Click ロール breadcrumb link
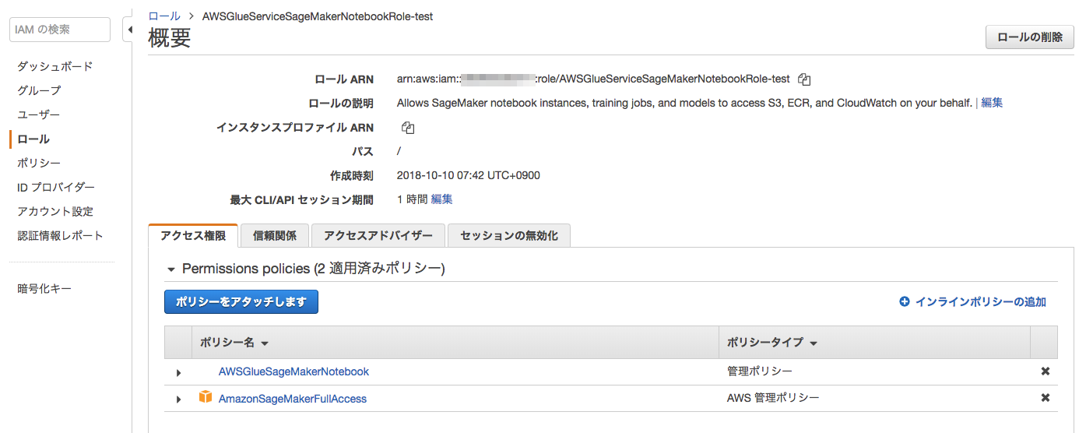This screenshot has height=433, width=1086. (x=164, y=16)
